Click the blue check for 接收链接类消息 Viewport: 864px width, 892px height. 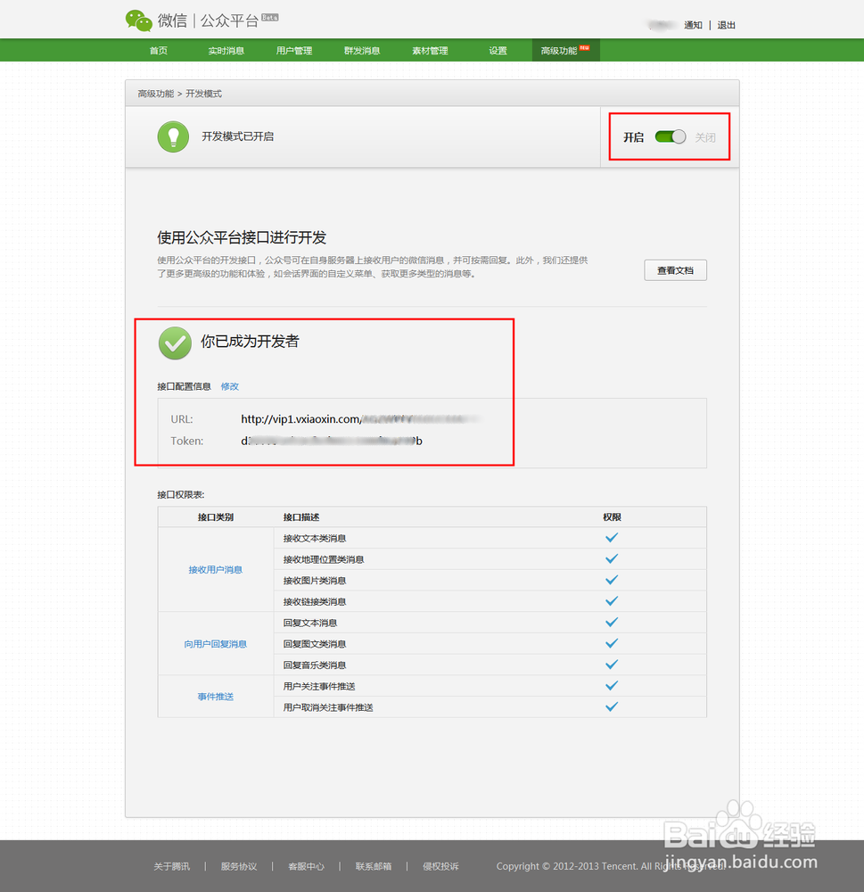click(611, 601)
